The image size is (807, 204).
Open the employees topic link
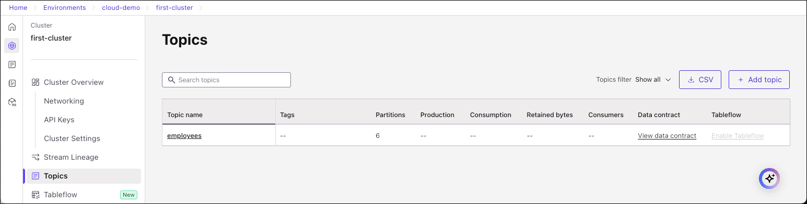184,135
